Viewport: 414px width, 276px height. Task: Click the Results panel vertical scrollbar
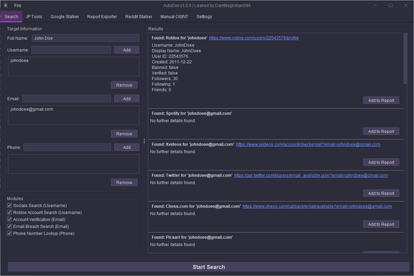406,59
